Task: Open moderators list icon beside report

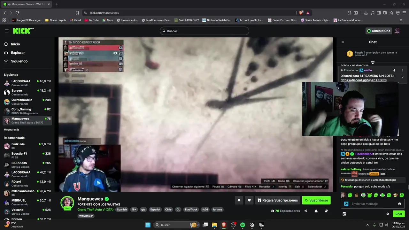Action: click(326, 211)
